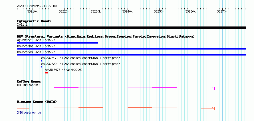Click the 33230k ruler tick label
The width and height of the screenshot is (254, 121).
click(96, 11)
